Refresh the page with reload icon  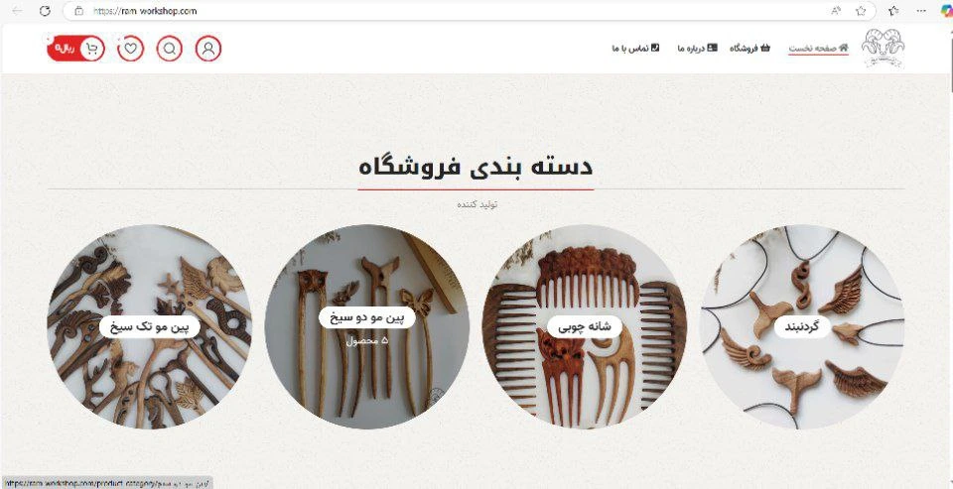tap(45, 10)
